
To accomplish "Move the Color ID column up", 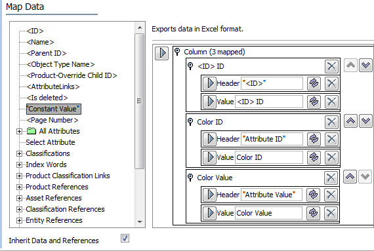I will (x=350, y=121).
